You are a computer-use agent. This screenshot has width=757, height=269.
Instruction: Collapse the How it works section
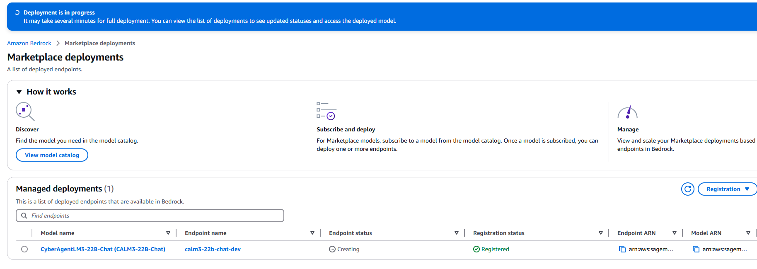pyautogui.click(x=19, y=92)
